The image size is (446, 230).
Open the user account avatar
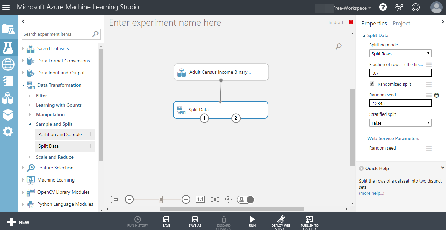436,7
